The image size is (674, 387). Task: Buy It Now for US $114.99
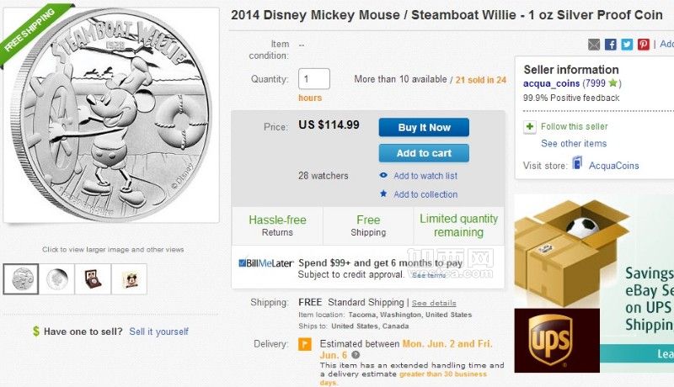point(424,127)
